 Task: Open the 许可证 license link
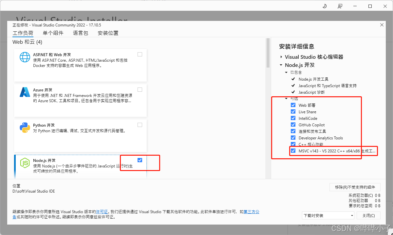[x=102, y=212]
